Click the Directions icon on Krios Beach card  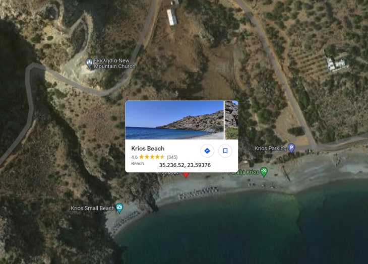(207, 151)
